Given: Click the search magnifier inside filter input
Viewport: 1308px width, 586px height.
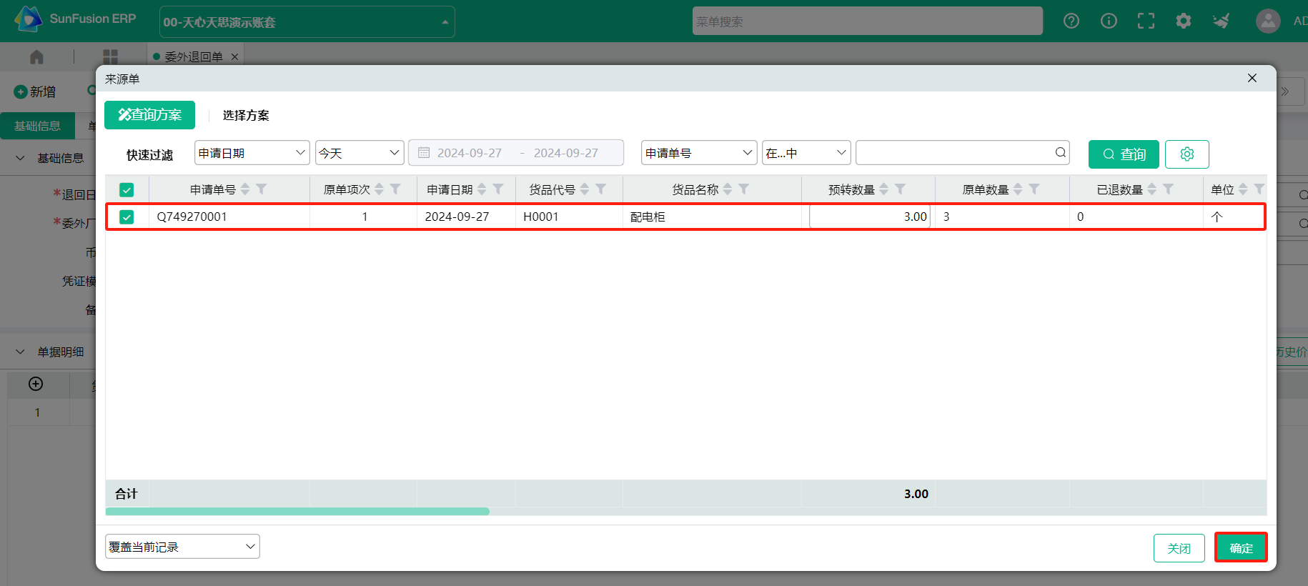Looking at the screenshot, I should click(1060, 152).
